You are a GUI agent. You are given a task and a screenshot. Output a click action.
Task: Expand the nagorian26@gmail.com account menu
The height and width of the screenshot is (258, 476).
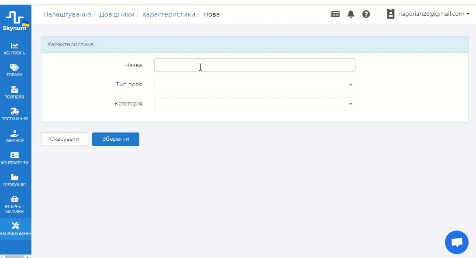pyautogui.click(x=434, y=14)
